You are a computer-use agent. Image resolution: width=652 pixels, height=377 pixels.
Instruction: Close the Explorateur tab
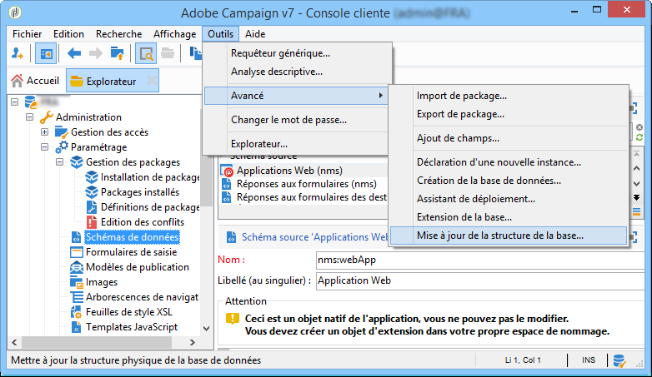point(153,81)
